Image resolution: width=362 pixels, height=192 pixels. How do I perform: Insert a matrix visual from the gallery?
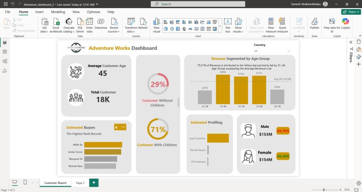214,29
